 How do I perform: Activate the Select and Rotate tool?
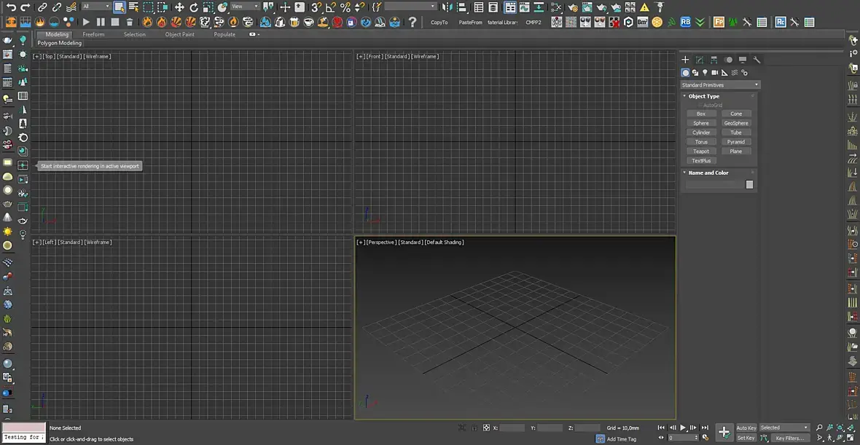[x=194, y=7]
